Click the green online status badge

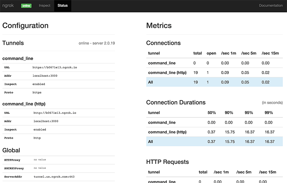26,6
